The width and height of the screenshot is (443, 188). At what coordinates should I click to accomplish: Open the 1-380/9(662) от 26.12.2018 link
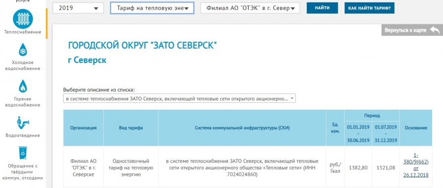(416, 165)
